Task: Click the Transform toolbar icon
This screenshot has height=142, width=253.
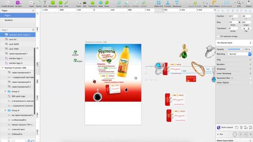Action: (x=93, y=3)
